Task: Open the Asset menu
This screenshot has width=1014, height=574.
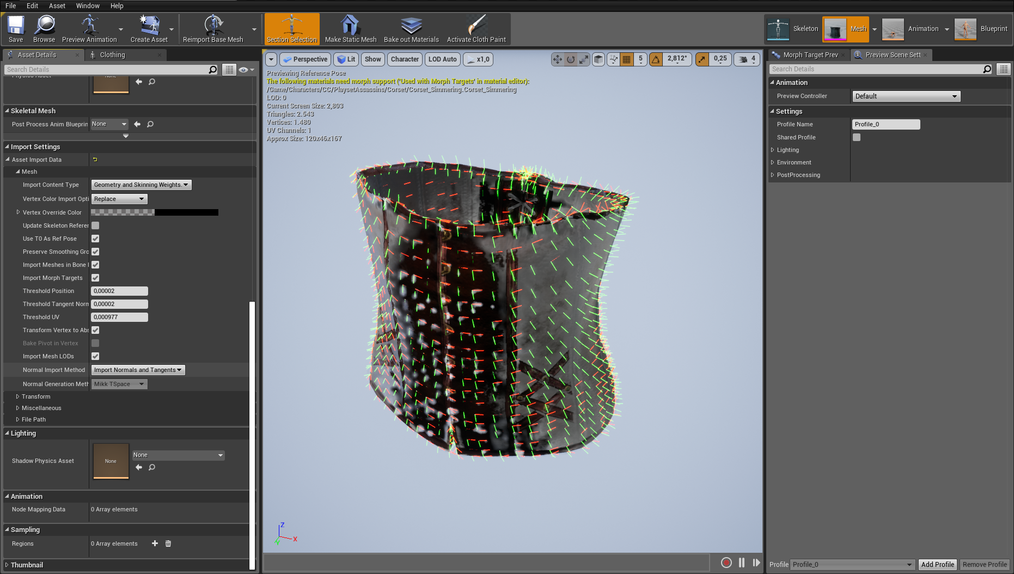Action: click(57, 5)
